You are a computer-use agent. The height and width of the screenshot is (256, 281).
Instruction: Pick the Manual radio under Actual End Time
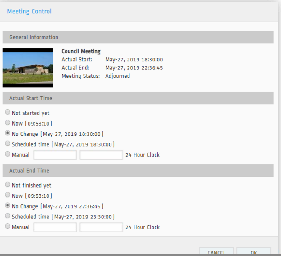[7, 226]
